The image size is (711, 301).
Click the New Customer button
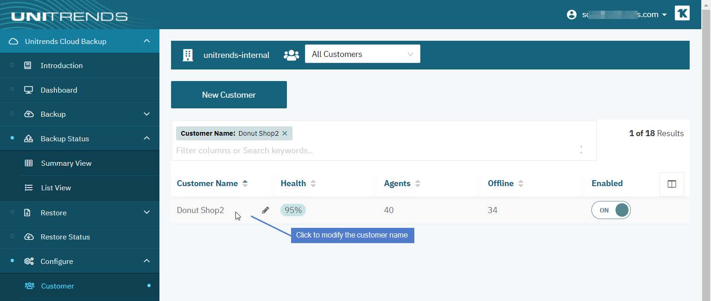tap(229, 94)
